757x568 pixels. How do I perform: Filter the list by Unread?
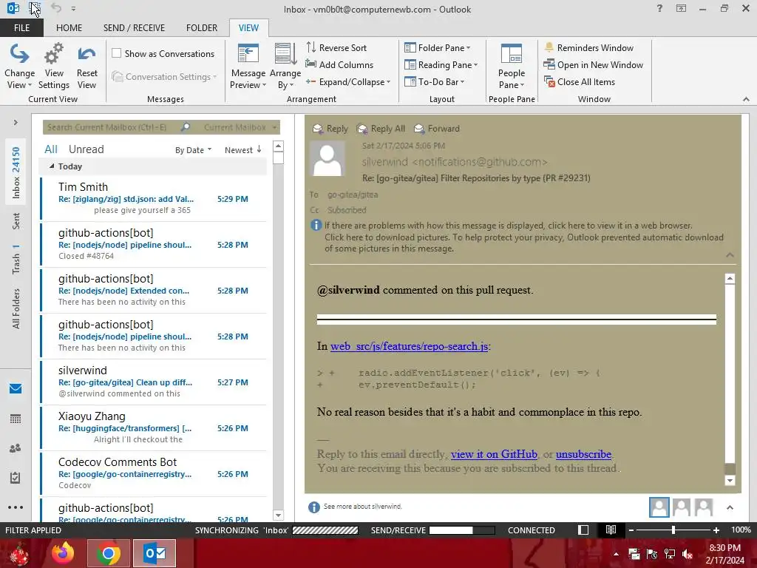[x=86, y=149]
